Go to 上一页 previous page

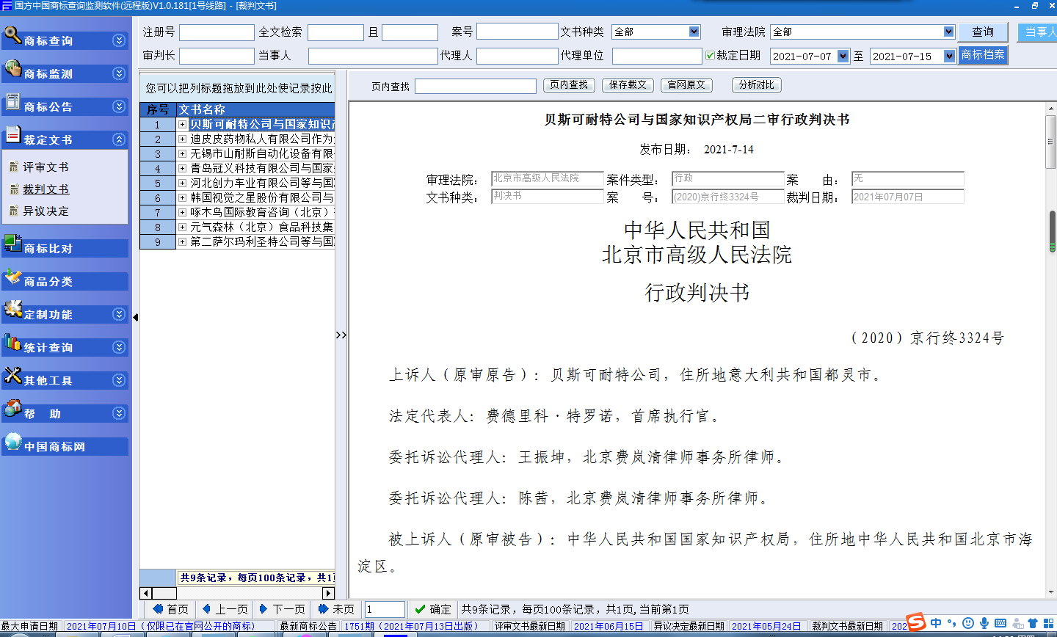tap(225, 609)
